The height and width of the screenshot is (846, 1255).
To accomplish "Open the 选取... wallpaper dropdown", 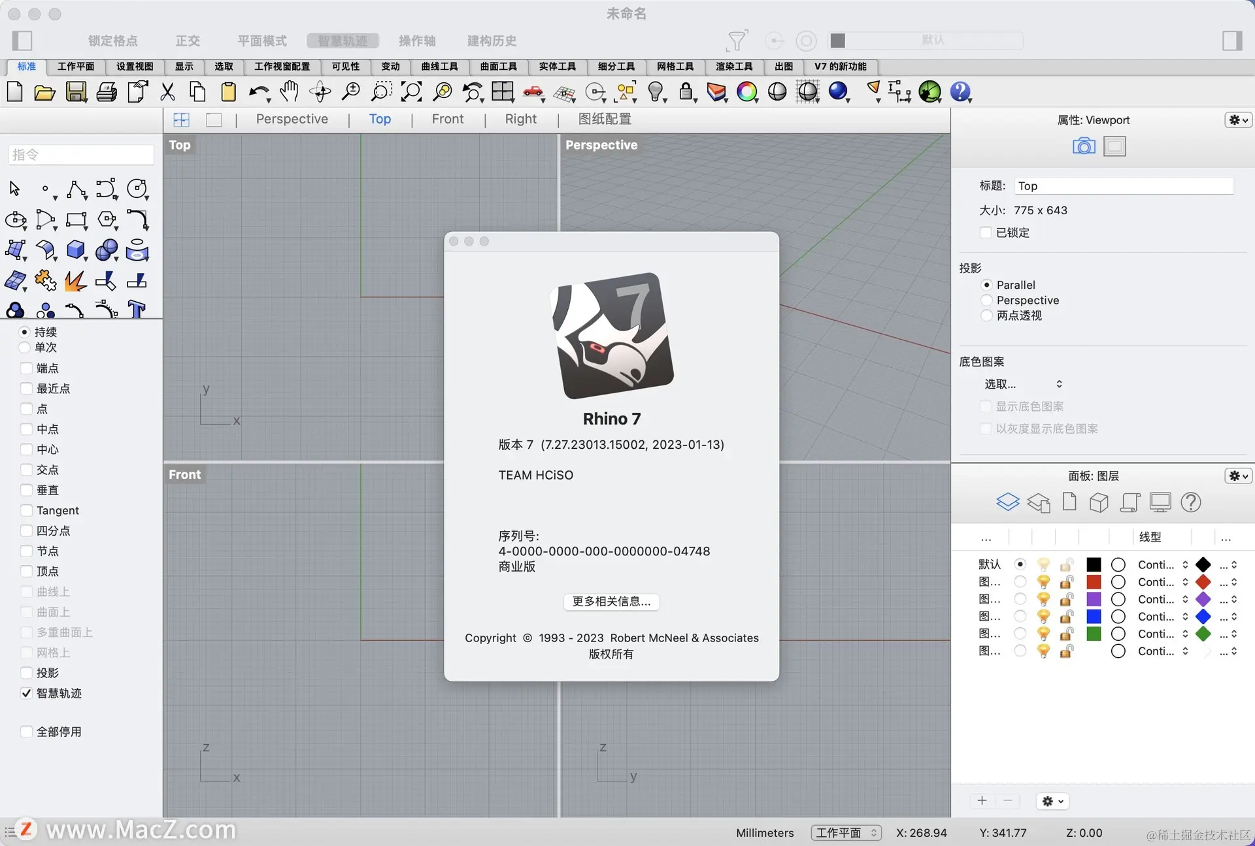I will [1023, 384].
